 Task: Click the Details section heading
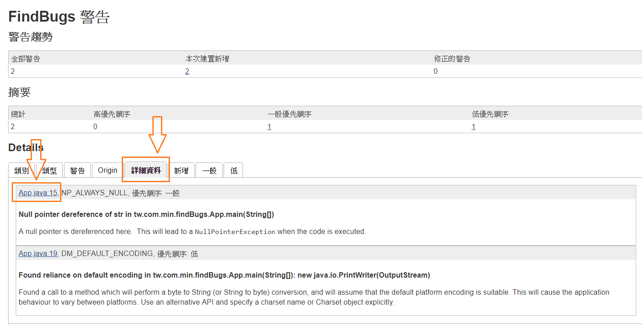pos(25,147)
